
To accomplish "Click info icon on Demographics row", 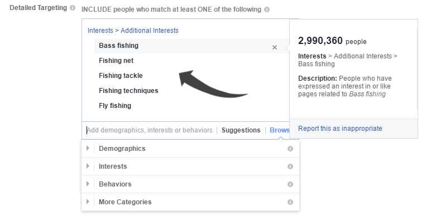I will (x=290, y=149).
